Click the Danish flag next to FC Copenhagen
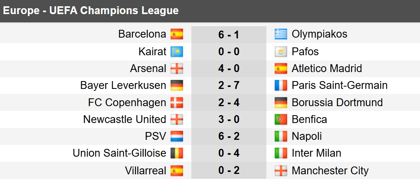The height and width of the screenshot is (179, 420). click(x=177, y=103)
